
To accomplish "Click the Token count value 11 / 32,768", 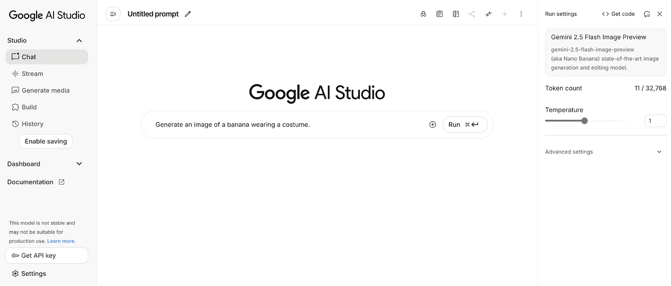I will 650,88.
